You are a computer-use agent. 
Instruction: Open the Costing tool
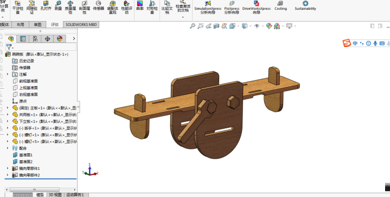[x=280, y=6]
